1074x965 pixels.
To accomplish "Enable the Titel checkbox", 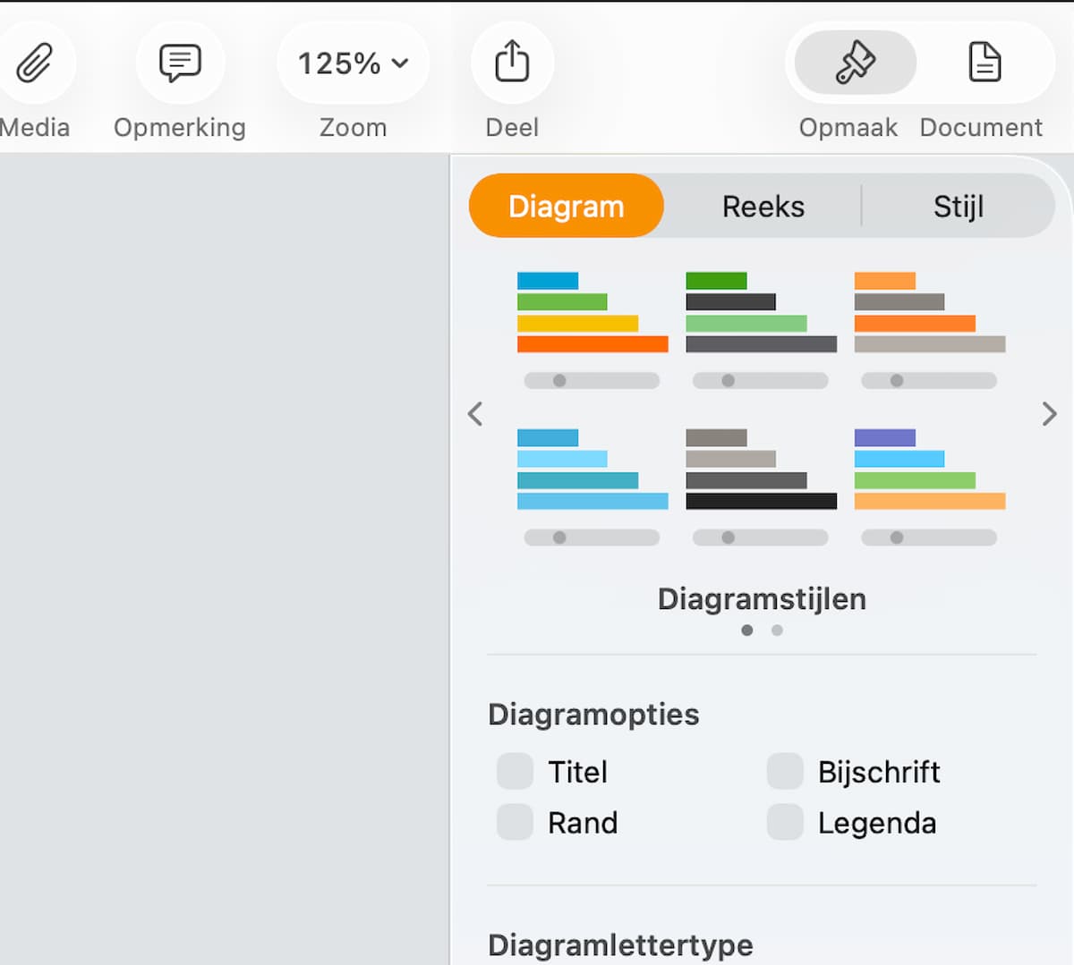I will pos(515,772).
